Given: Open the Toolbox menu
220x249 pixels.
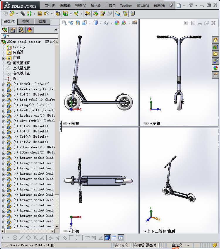Looking at the screenshot, I should 126,6.
